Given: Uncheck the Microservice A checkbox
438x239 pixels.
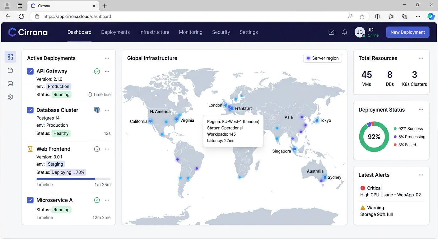Looking at the screenshot, I should point(30,200).
